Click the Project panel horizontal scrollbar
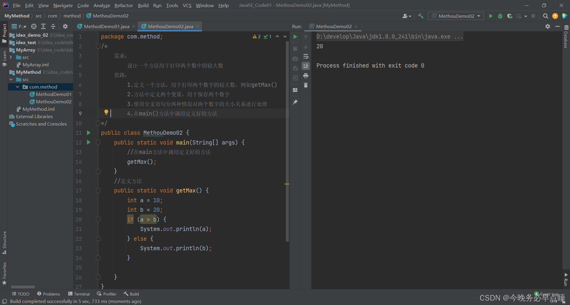 (x=23, y=287)
